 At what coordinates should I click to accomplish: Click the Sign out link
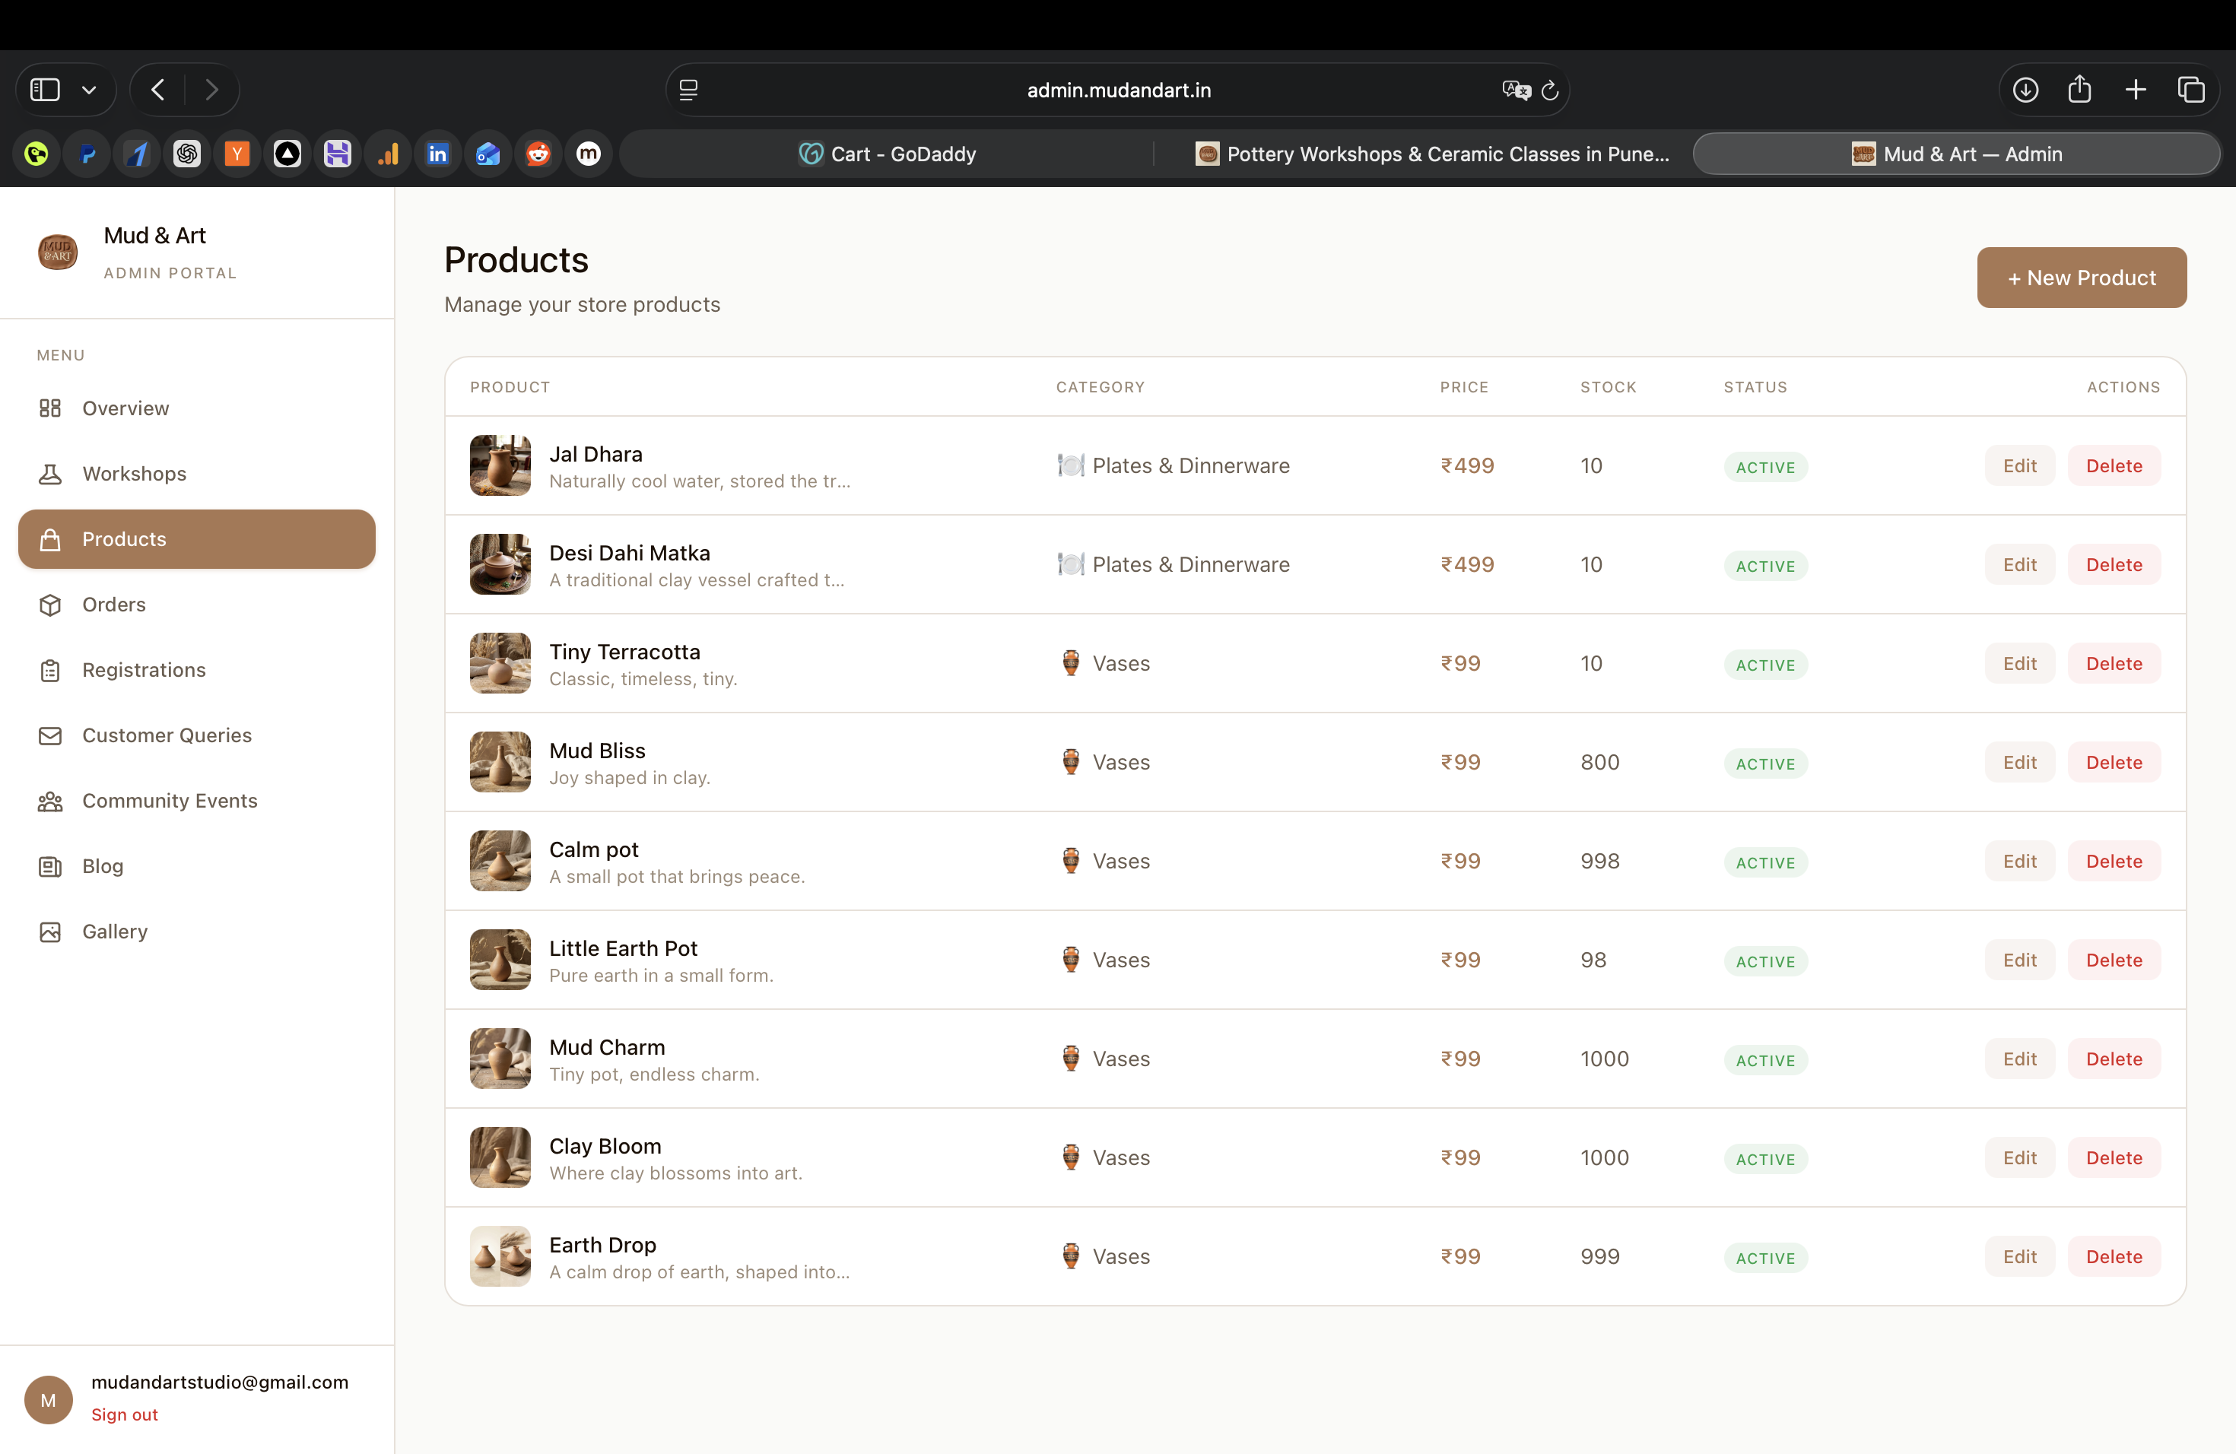tap(124, 1414)
